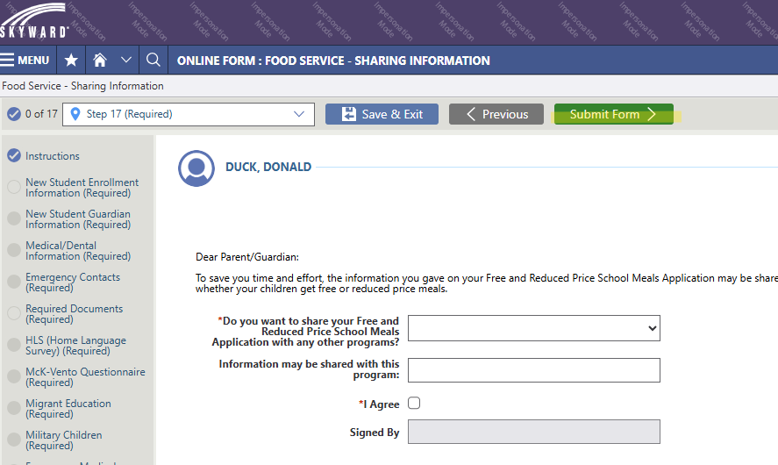Image resolution: width=778 pixels, height=465 pixels.
Task: Check the I Agree checkbox
Action: [414, 404]
